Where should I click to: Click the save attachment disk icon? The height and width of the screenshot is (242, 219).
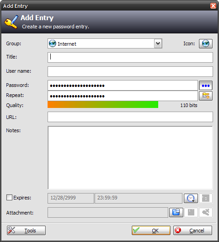click(191, 212)
